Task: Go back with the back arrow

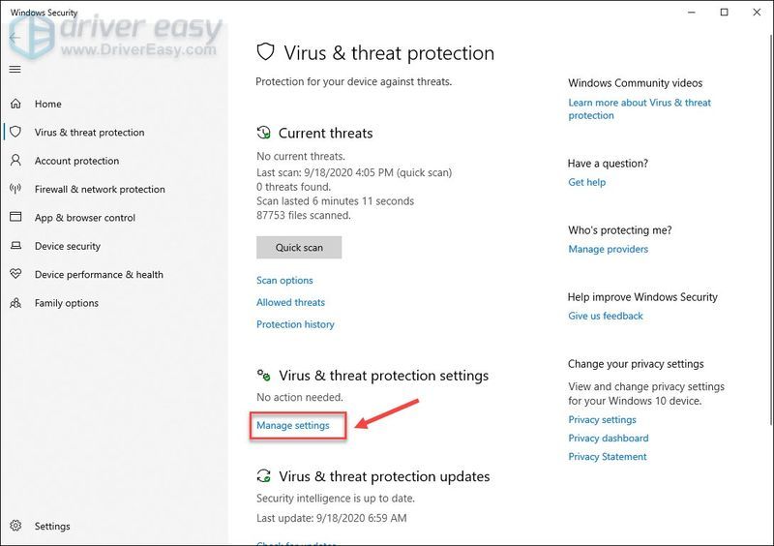Action: (x=15, y=38)
